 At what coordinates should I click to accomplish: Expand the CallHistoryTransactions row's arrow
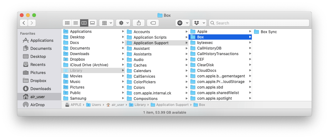250,54
